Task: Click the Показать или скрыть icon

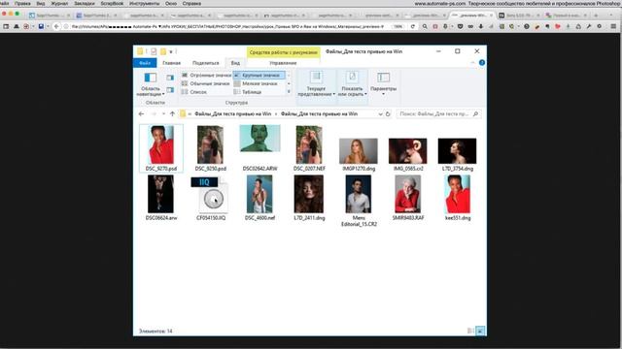Action: tap(352, 78)
